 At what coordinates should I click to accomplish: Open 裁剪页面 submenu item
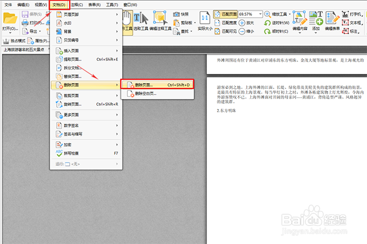(x=86, y=95)
